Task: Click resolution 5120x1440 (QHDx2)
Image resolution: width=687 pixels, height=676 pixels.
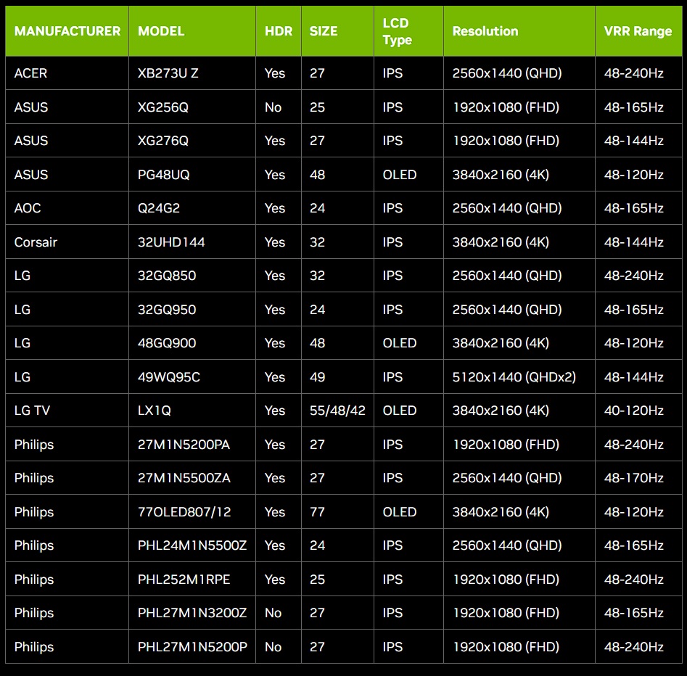Action: [x=519, y=376]
